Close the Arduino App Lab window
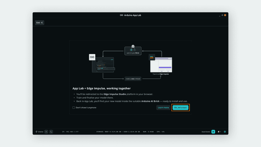The height and width of the screenshot is (147, 261). (x=225, y=15)
